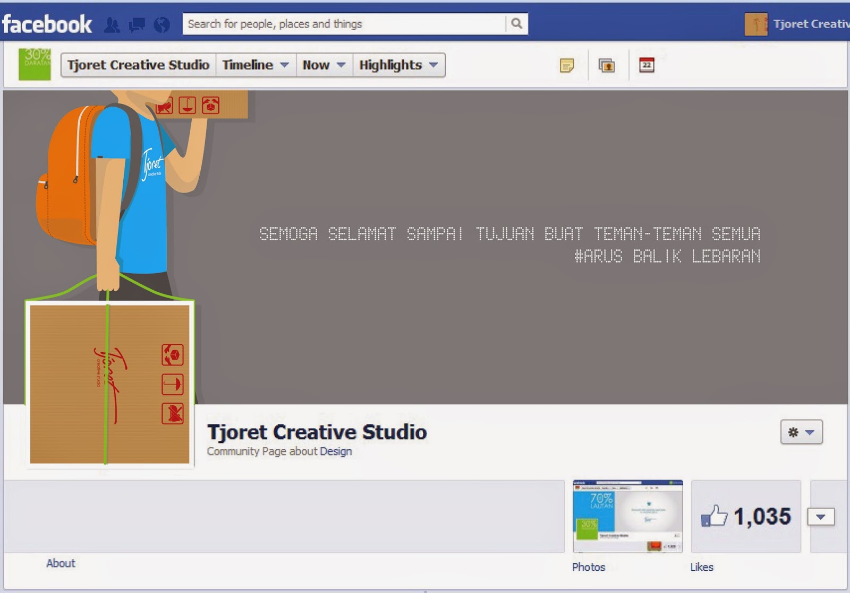Click the 30% Daratan page thumbnail

[35, 64]
